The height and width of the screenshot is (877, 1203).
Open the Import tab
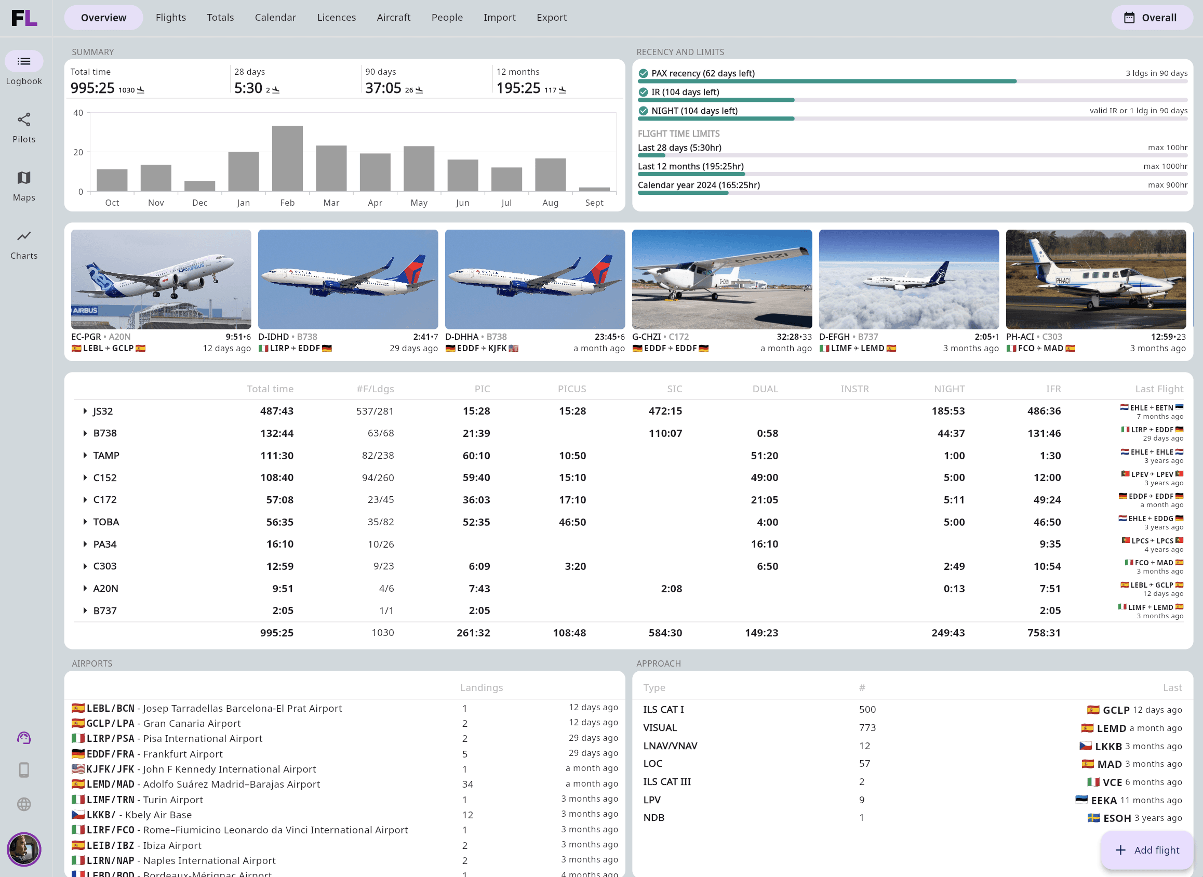[499, 18]
